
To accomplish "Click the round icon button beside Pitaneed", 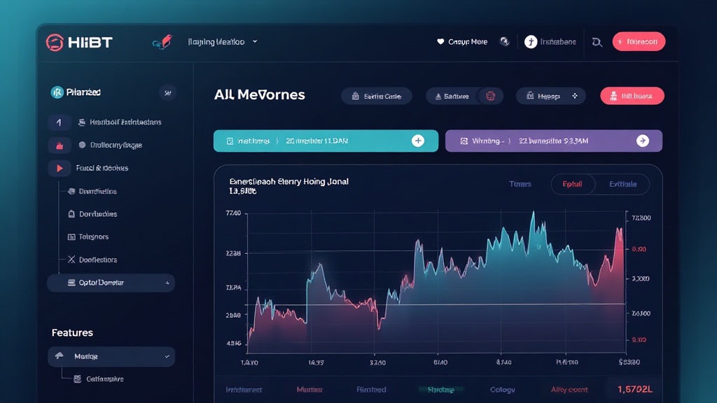I will click(x=167, y=92).
